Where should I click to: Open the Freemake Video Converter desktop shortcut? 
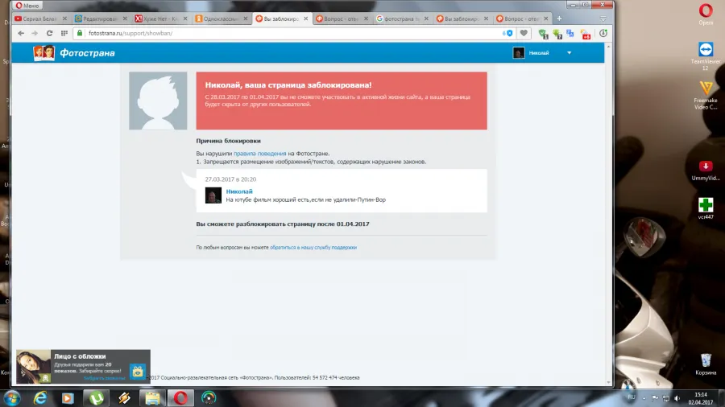click(706, 96)
